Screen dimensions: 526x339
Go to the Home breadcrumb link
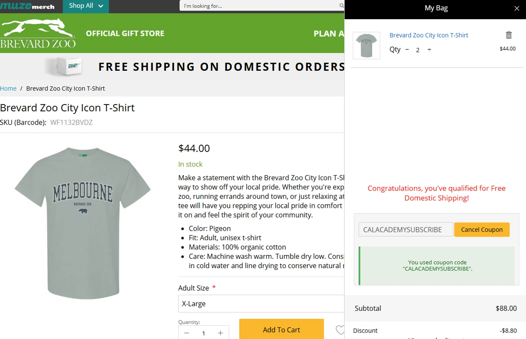coord(8,89)
